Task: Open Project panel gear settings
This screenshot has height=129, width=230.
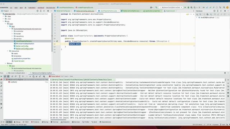Action: coord(48,11)
